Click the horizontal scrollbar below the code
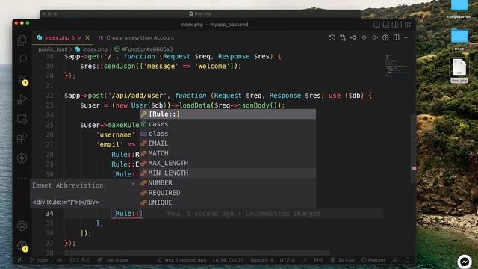The height and width of the screenshot is (269, 478). pyautogui.click(x=197, y=253)
